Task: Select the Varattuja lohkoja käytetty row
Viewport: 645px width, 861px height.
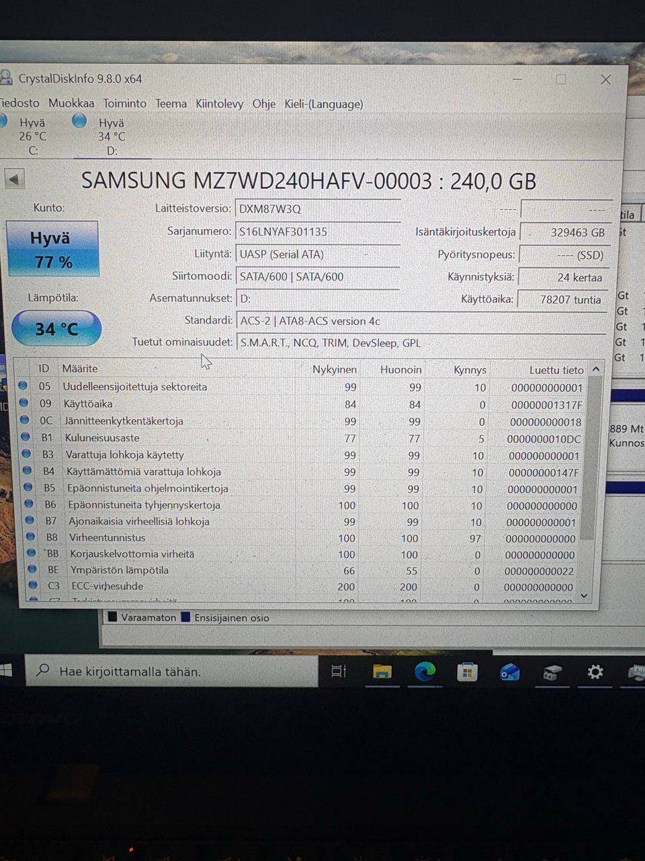Action: coord(301,455)
